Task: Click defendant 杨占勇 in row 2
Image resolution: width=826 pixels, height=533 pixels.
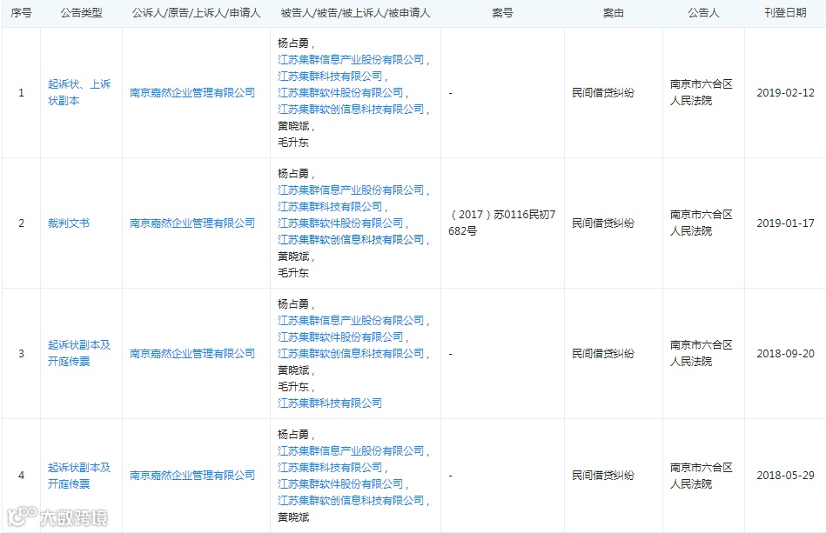Action: tap(293, 174)
